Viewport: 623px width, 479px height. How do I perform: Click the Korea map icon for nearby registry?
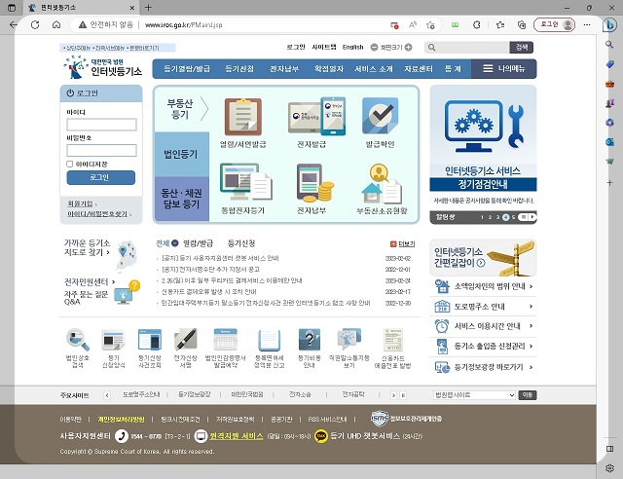[128, 255]
